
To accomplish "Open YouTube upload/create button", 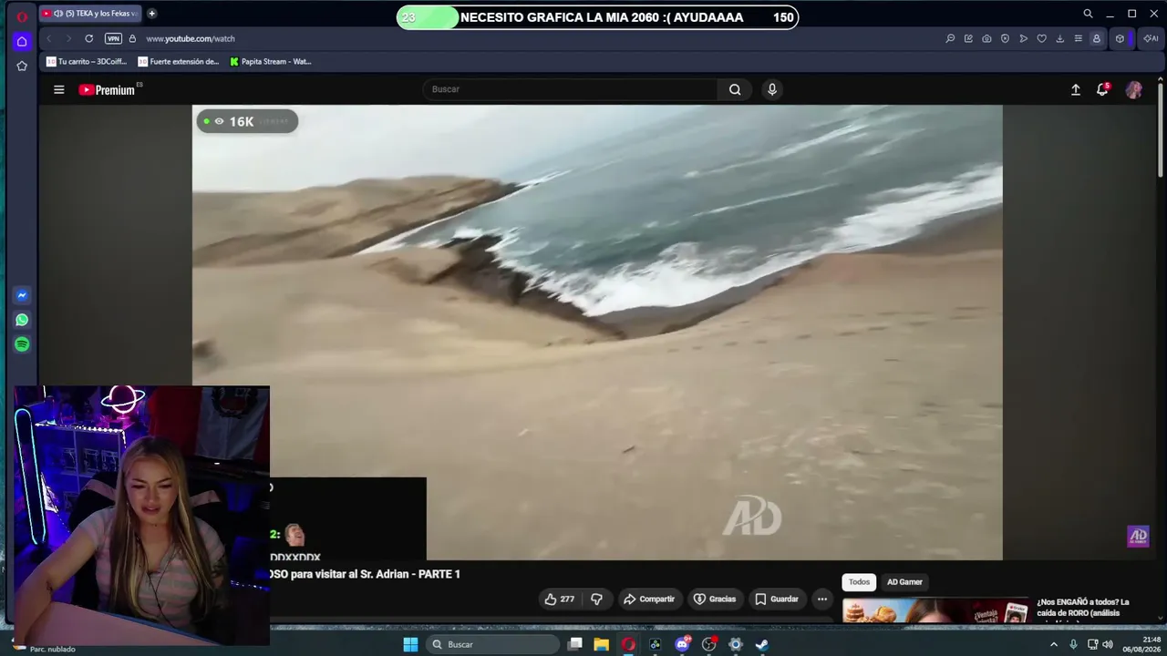I will click(1076, 89).
